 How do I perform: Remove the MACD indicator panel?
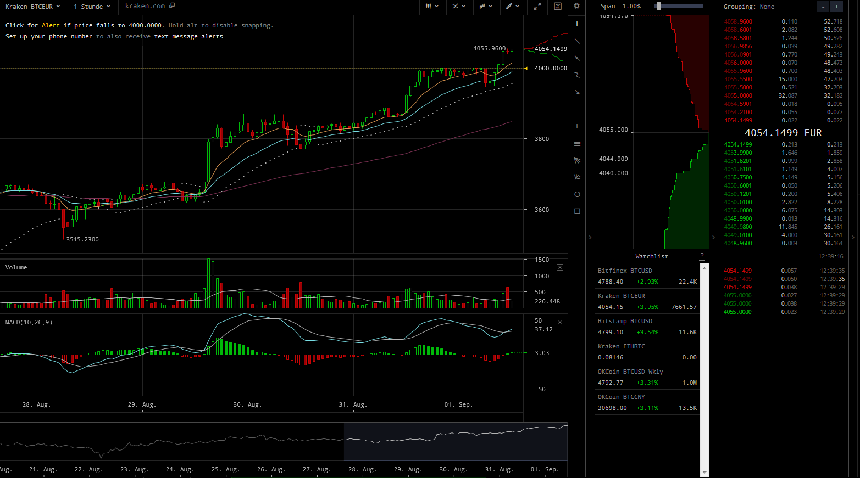pyautogui.click(x=560, y=322)
